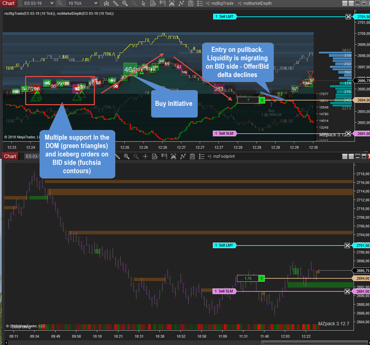Open chart Properties list icon in mzFootprint toolbar

tap(202, 156)
